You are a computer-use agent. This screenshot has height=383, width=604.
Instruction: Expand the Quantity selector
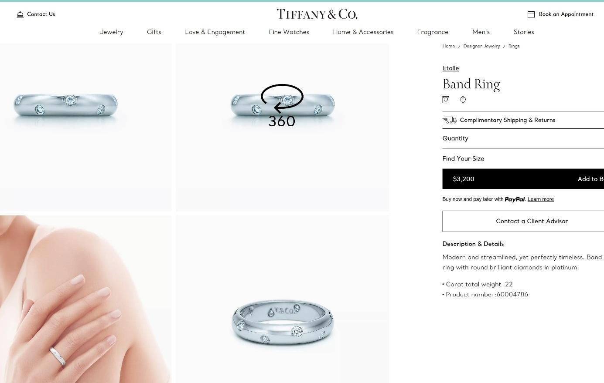tap(523, 138)
